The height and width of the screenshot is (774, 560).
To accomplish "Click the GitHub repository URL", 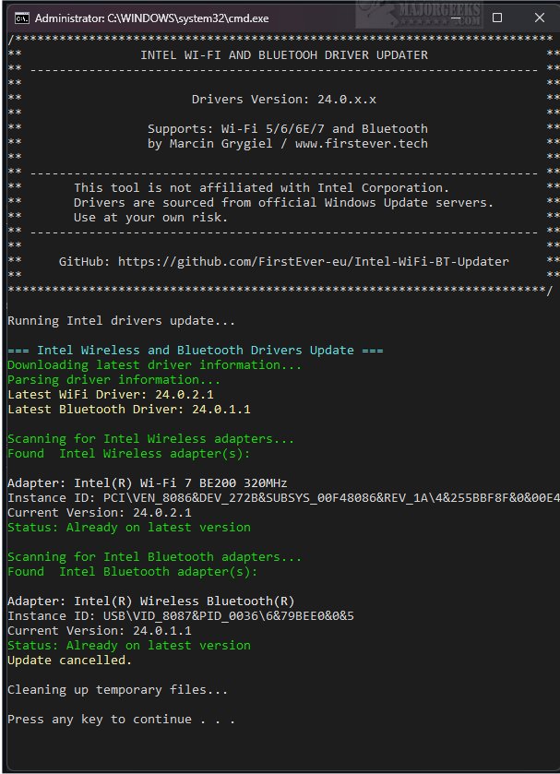I will coord(313,262).
